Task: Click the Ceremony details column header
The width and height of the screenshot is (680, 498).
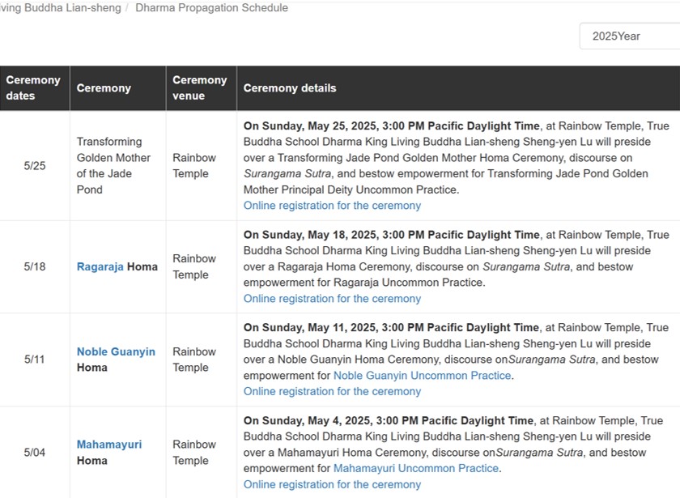Action: click(x=458, y=88)
